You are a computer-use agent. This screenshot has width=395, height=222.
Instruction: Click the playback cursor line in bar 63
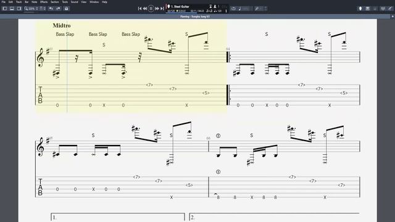(67, 67)
